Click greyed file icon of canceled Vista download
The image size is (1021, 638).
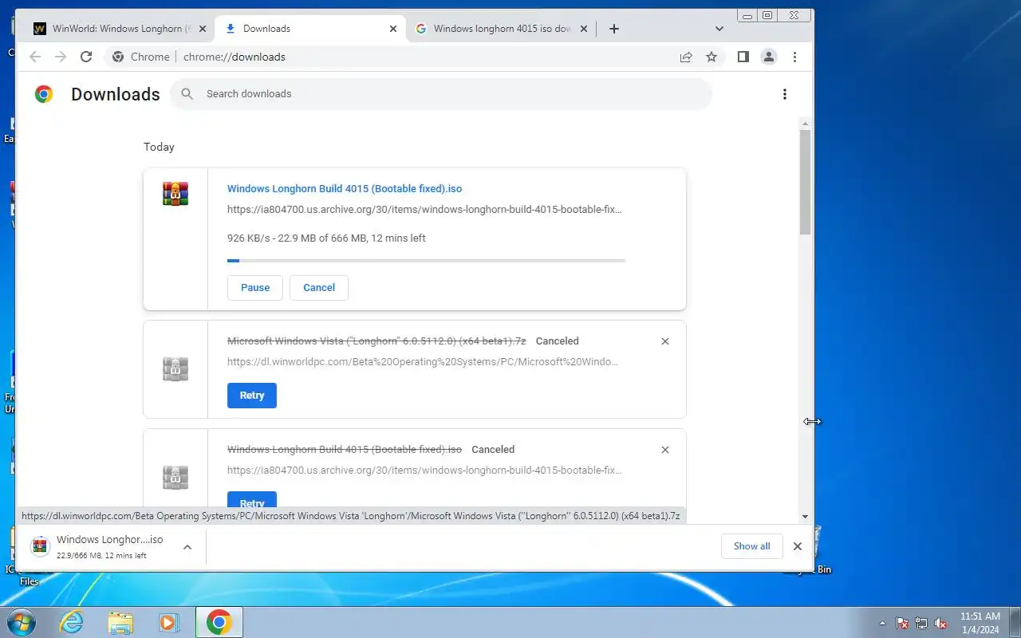pyautogui.click(x=175, y=369)
